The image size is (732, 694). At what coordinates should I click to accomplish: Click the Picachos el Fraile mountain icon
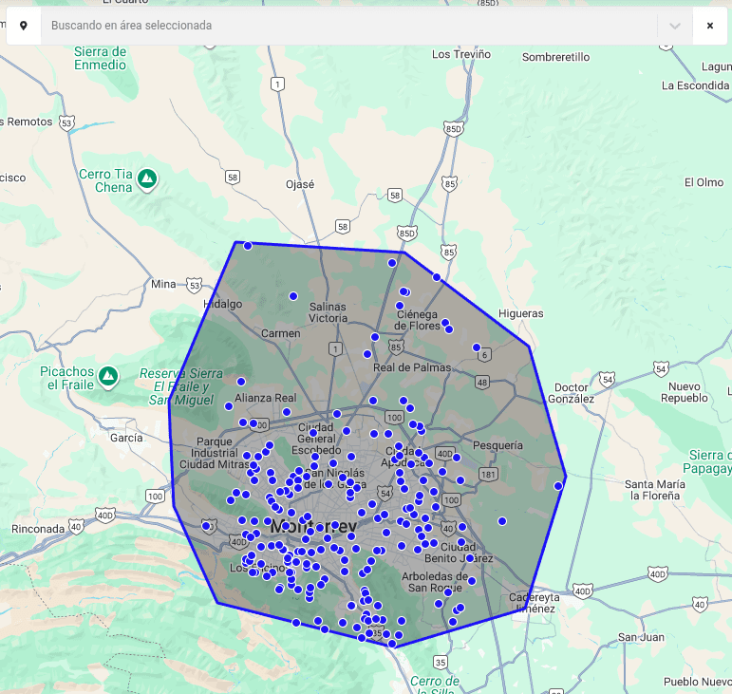coord(109,377)
